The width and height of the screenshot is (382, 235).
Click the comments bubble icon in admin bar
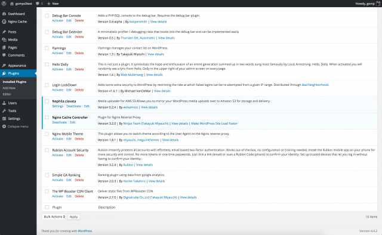(x=37, y=4)
